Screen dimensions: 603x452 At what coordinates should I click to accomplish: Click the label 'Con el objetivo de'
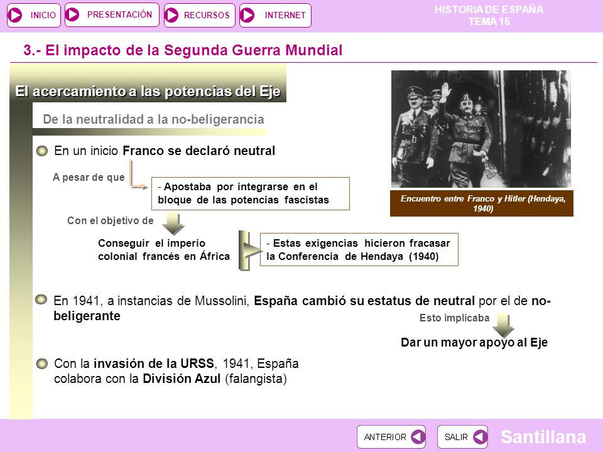pos(111,220)
